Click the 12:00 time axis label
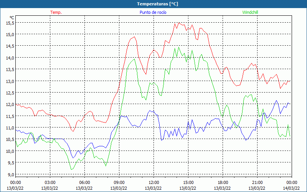 pyautogui.click(x=153, y=183)
